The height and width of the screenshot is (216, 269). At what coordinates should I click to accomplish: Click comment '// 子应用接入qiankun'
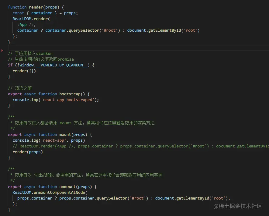point(30,54)
